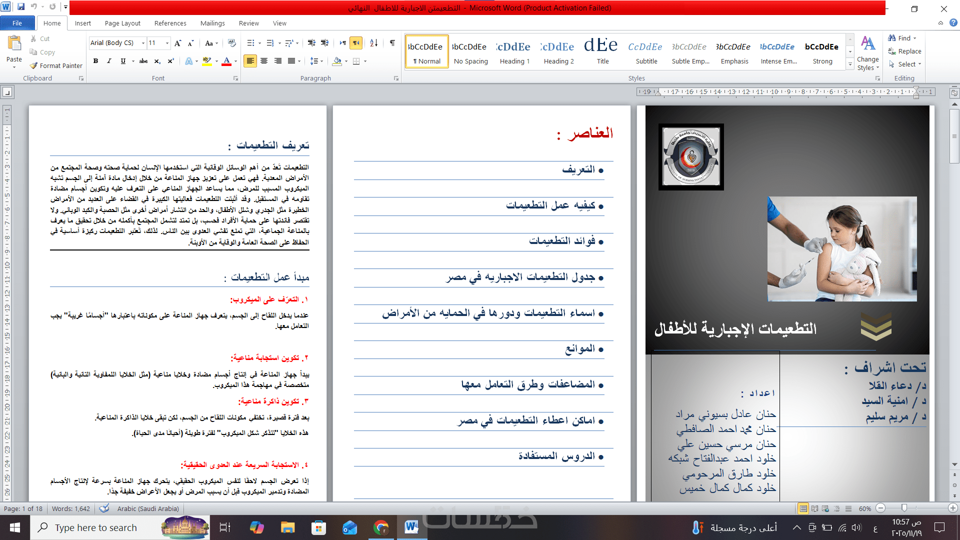
Task: Click the Sort button in Paragraph group
Action: pyautogui.click(x=374, y=43)
